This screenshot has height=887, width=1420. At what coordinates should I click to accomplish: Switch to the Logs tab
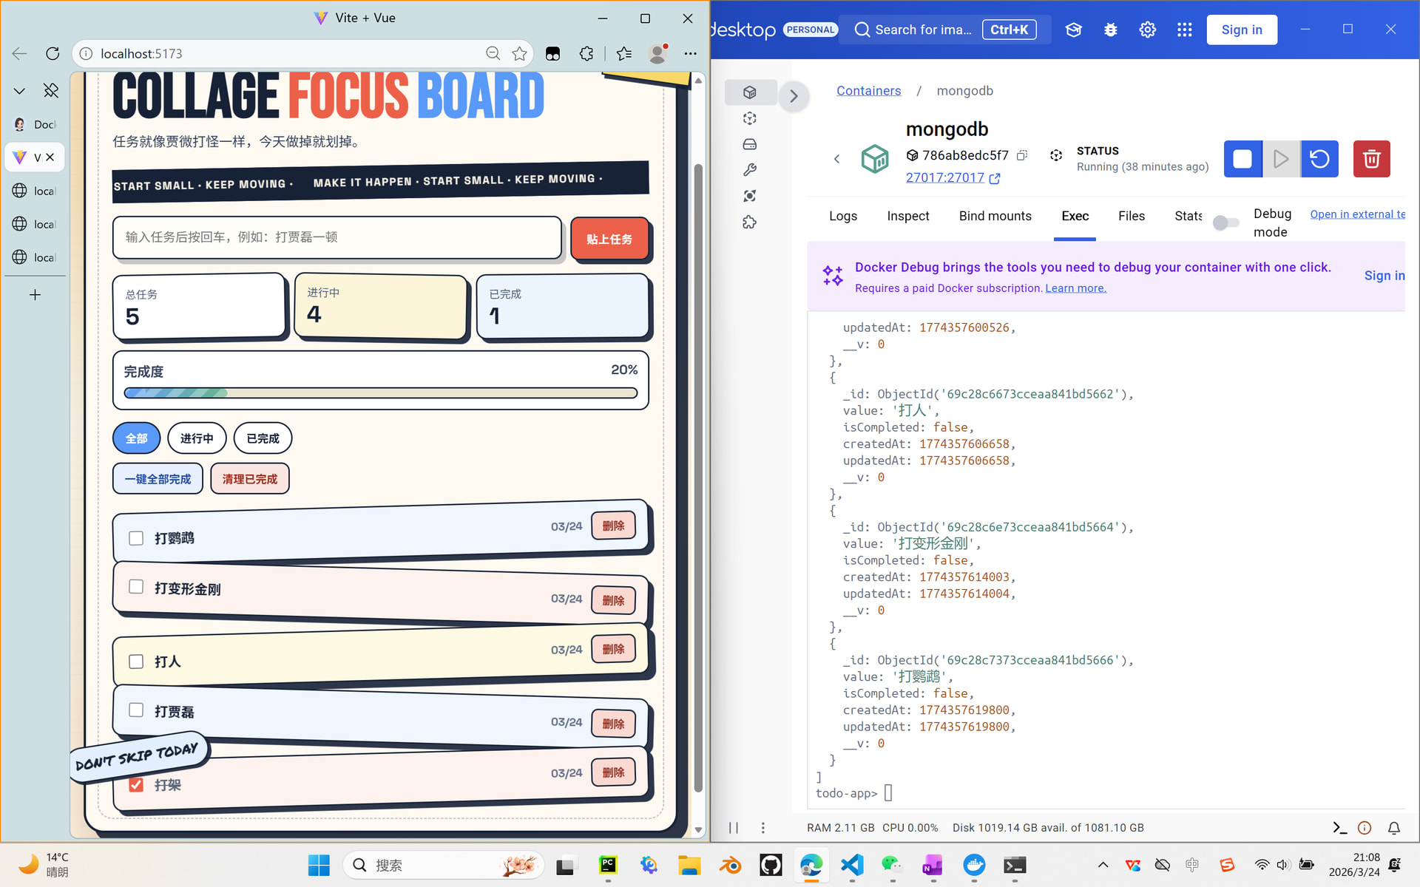(x=842, y=216)
